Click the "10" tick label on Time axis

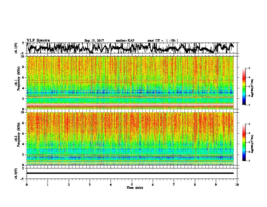pos(237,185)
